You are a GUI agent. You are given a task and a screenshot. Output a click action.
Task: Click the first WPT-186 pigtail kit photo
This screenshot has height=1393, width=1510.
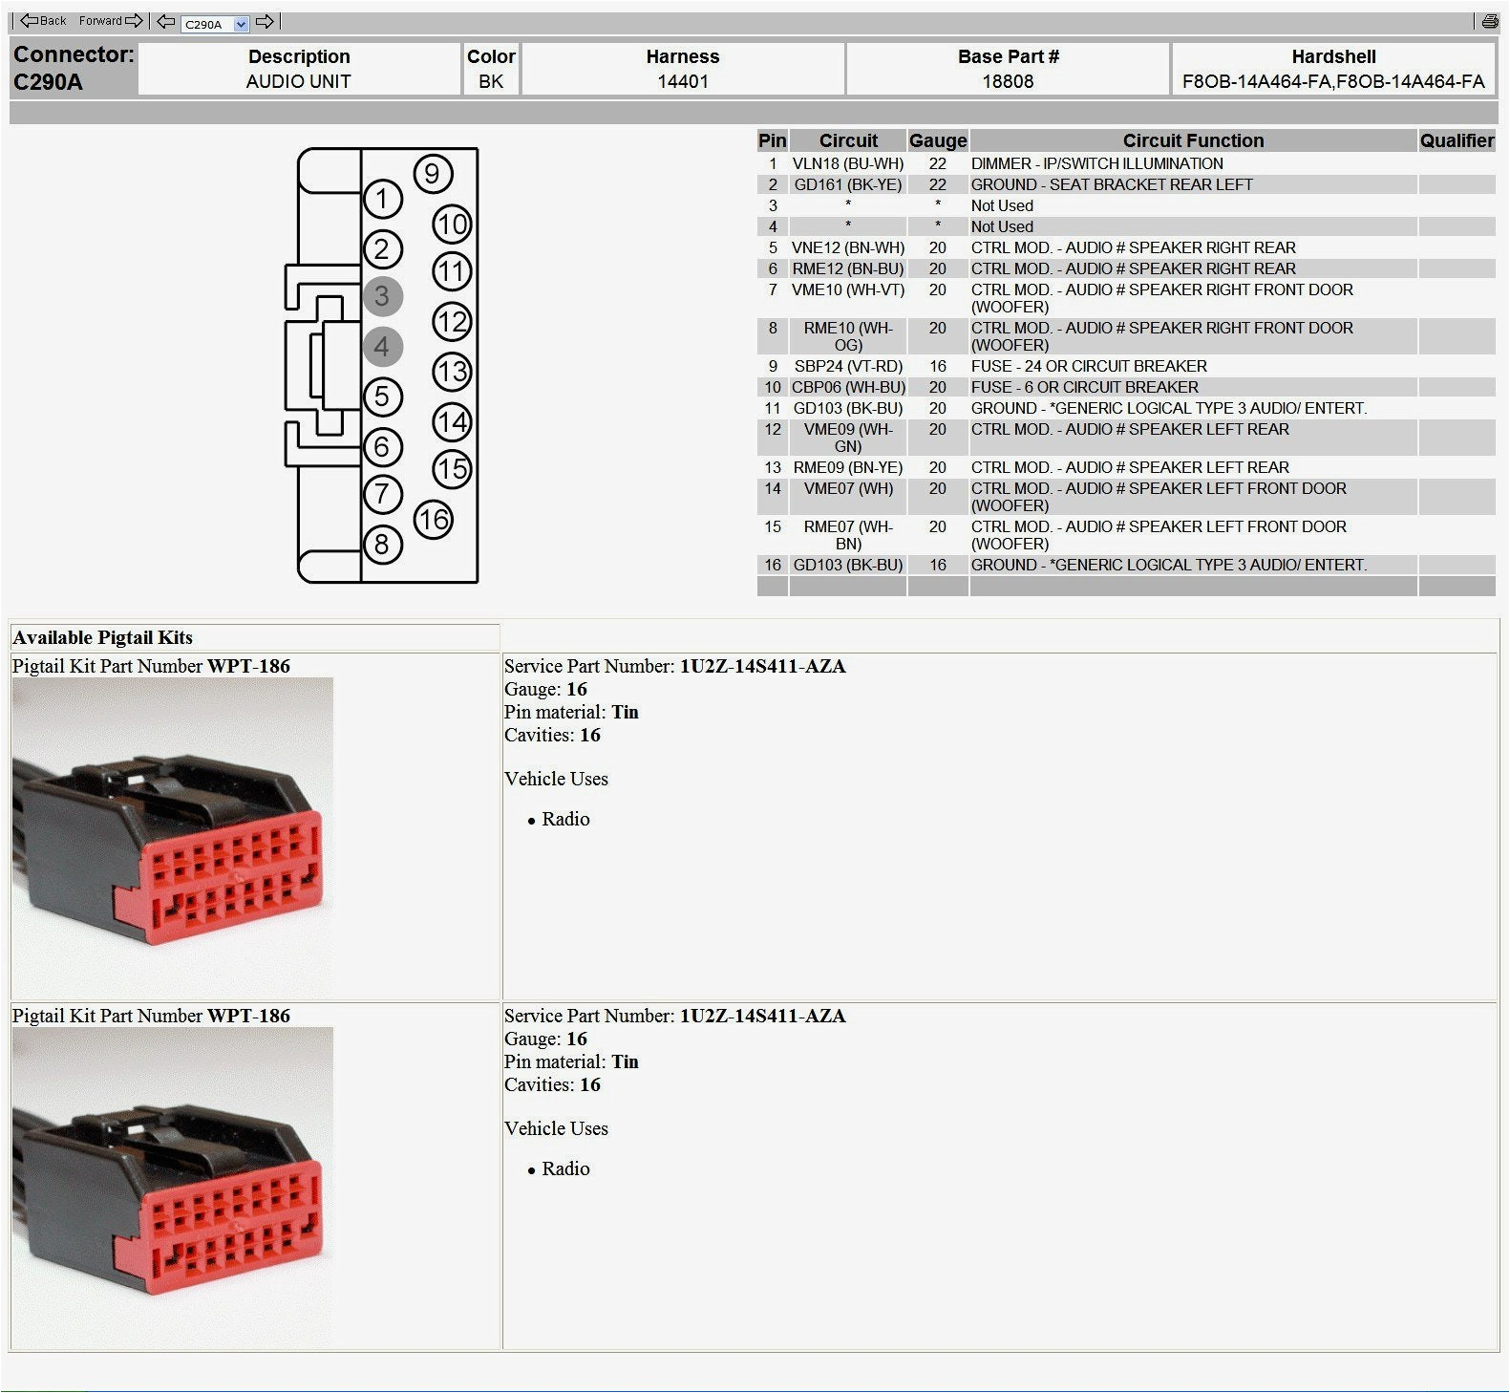click(x=173, y=837)
